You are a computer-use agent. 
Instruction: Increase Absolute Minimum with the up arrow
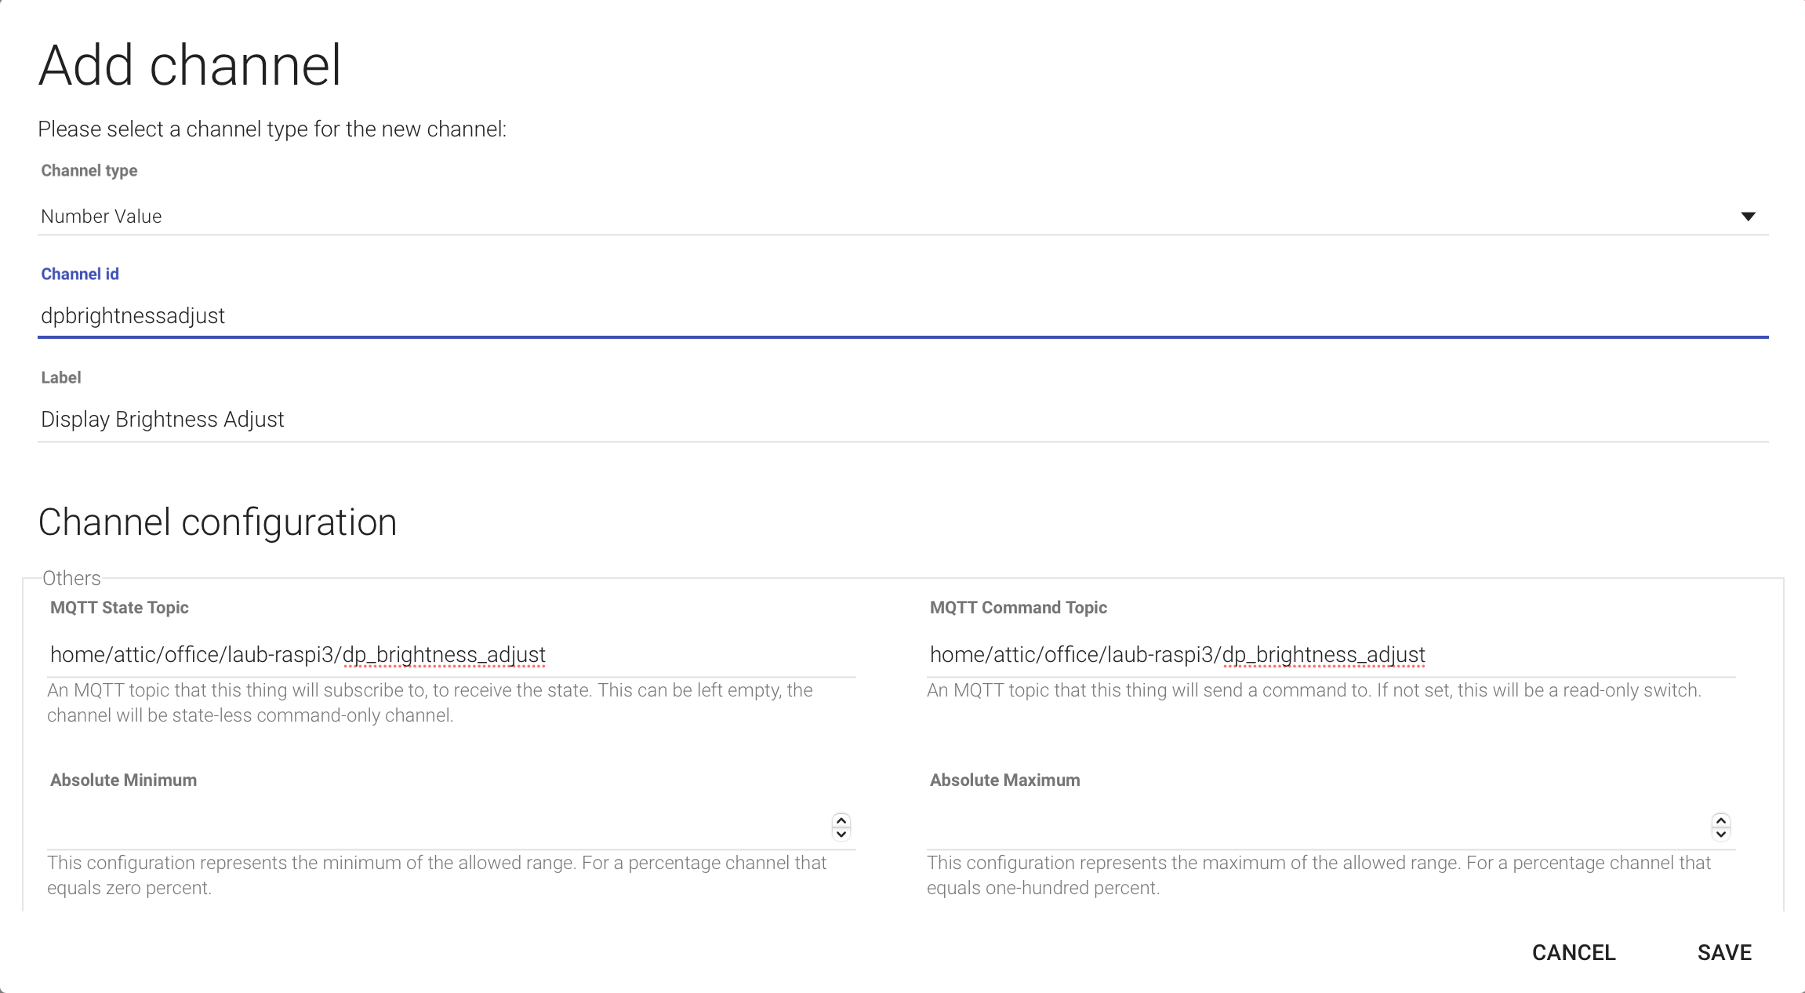click(x=841, y=820)
